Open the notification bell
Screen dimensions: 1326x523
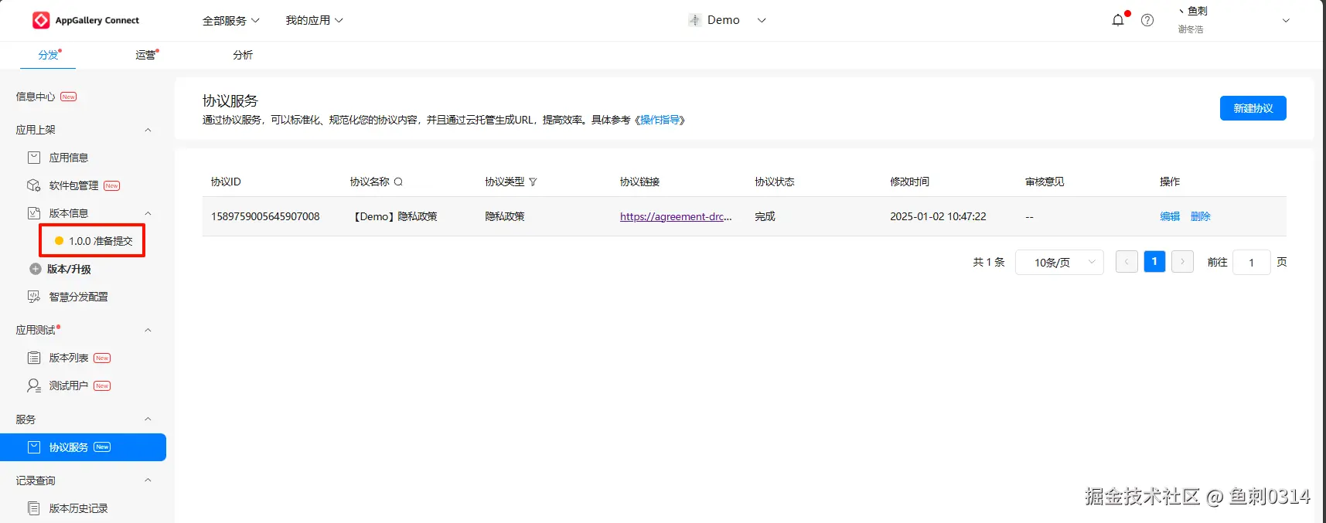pos(1118,20)
